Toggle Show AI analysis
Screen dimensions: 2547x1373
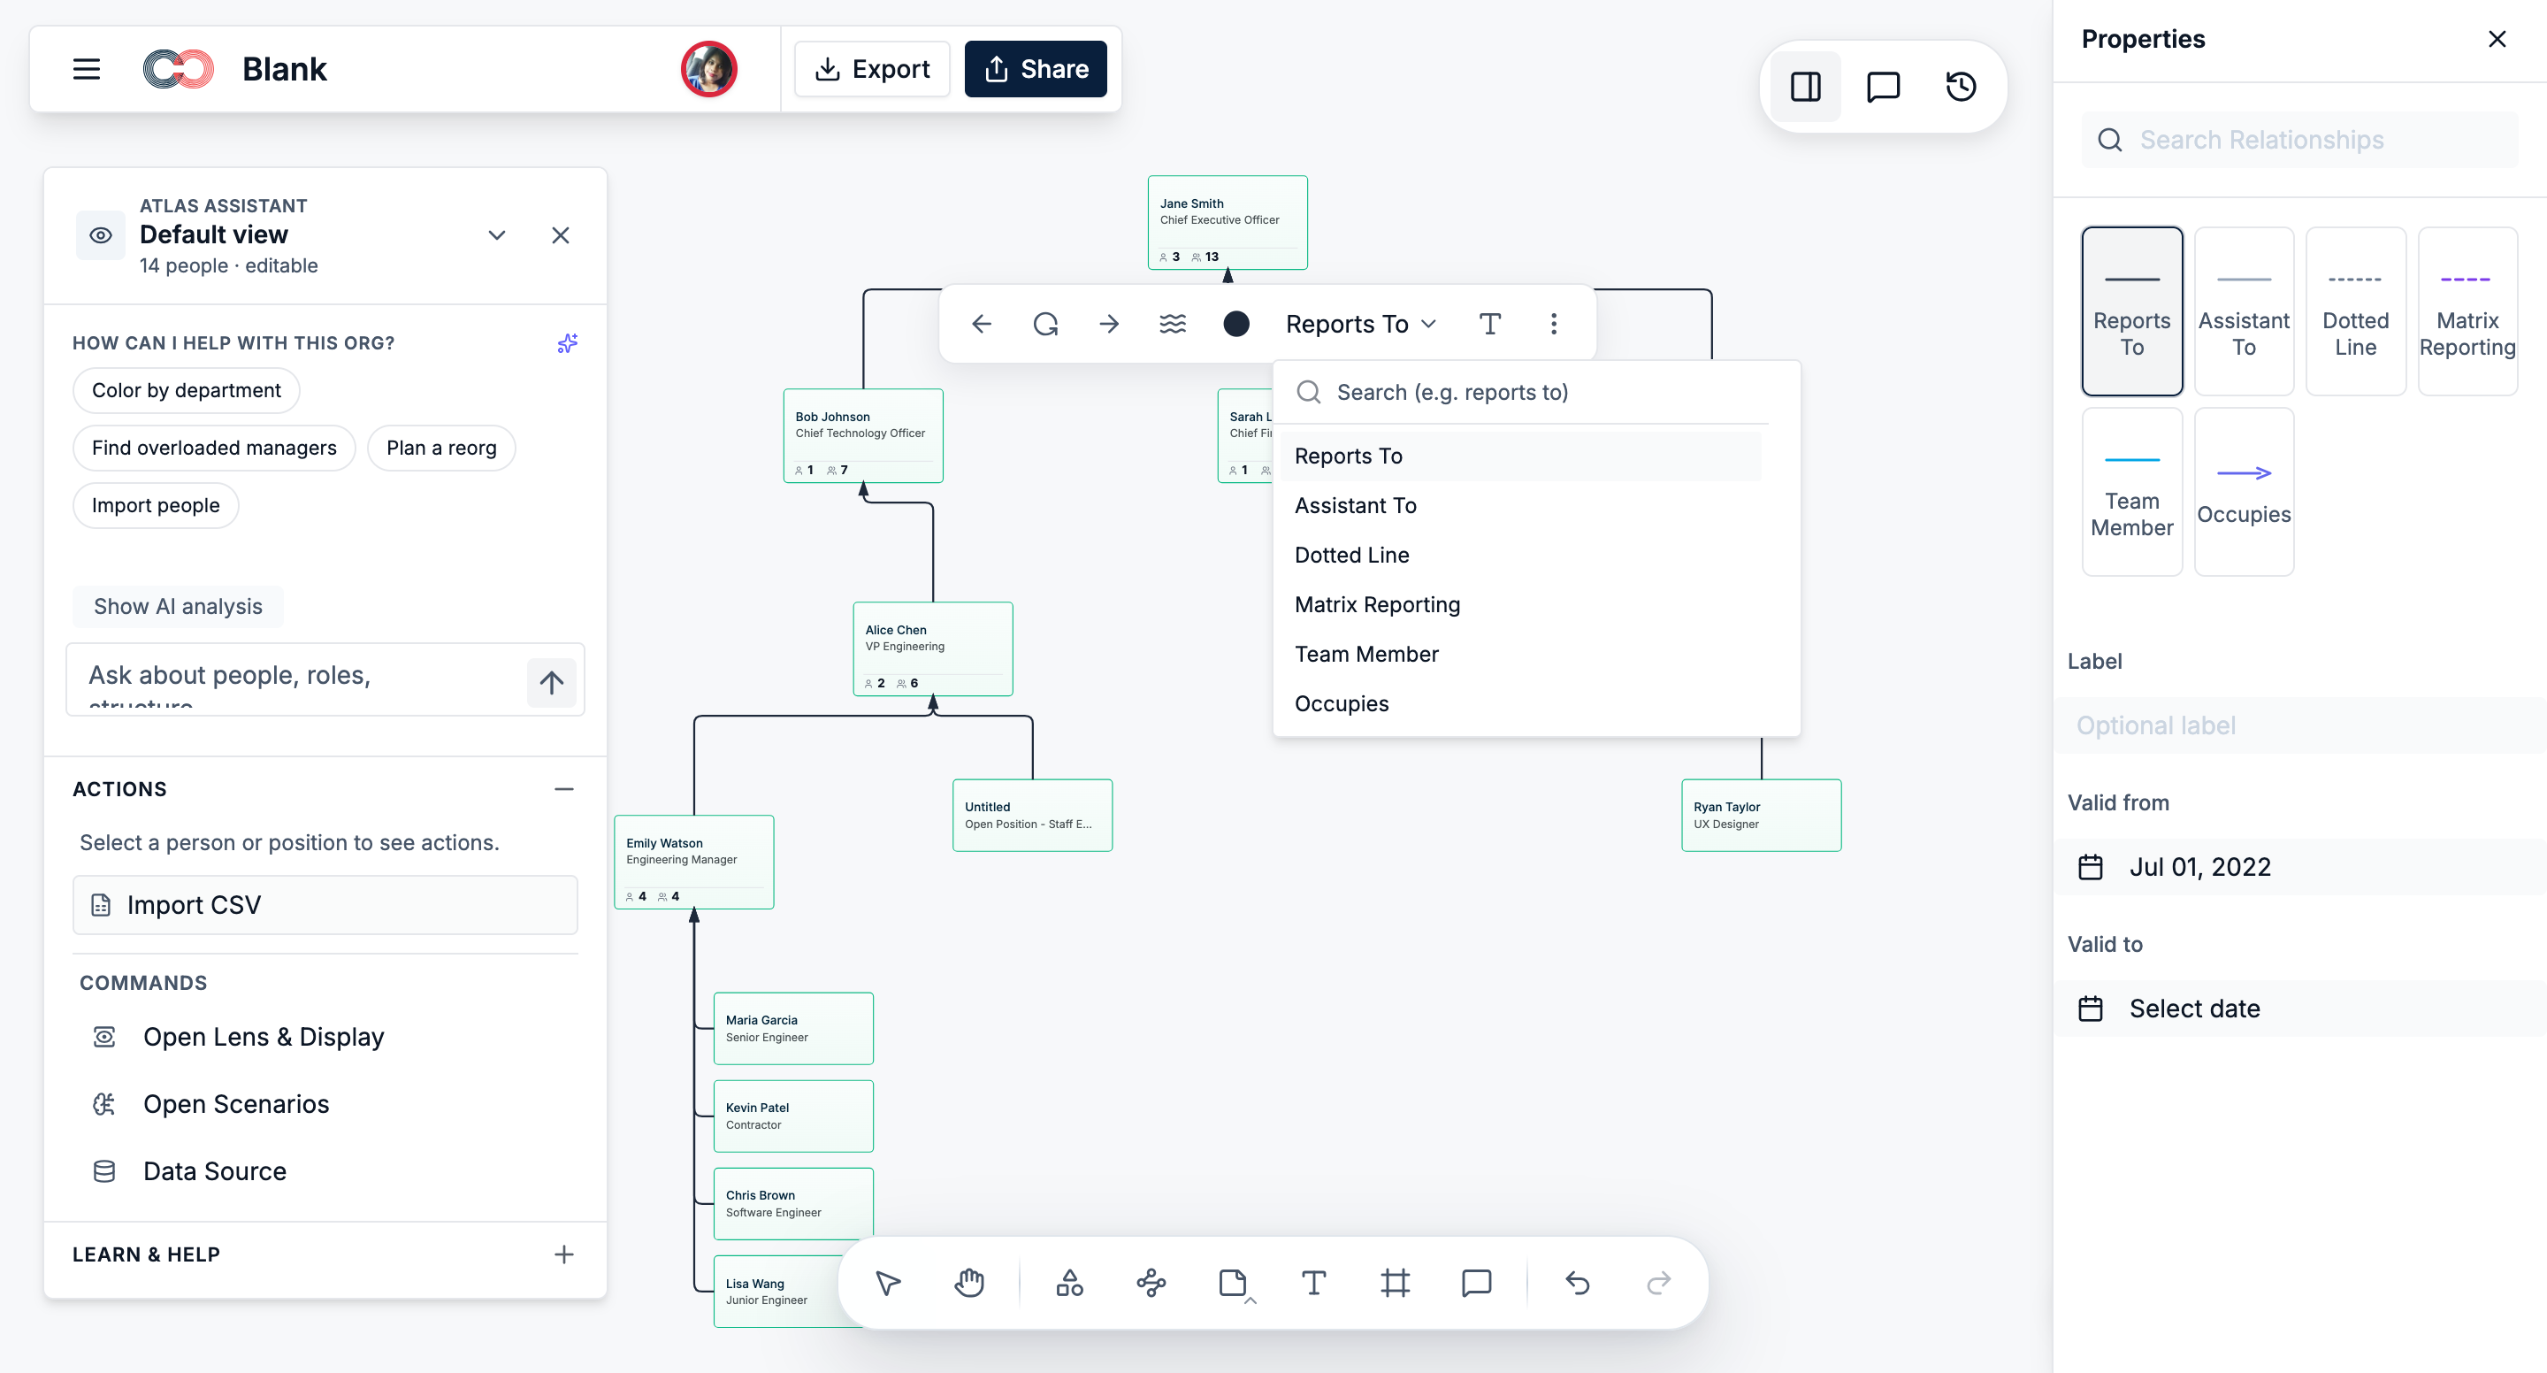pos(178,606)
